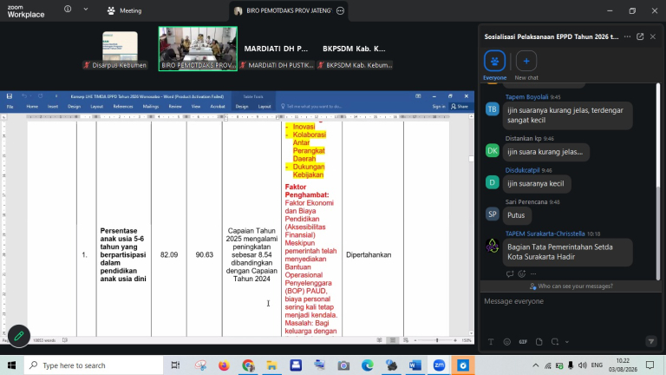The width and height of the screenshot is (666, 375).
Task: Open Who can see your messages link
Action: pos(571,286)
